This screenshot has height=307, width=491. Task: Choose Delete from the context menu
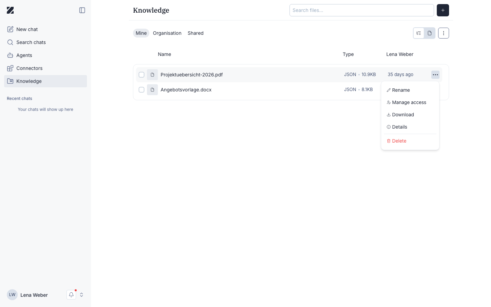410,141
